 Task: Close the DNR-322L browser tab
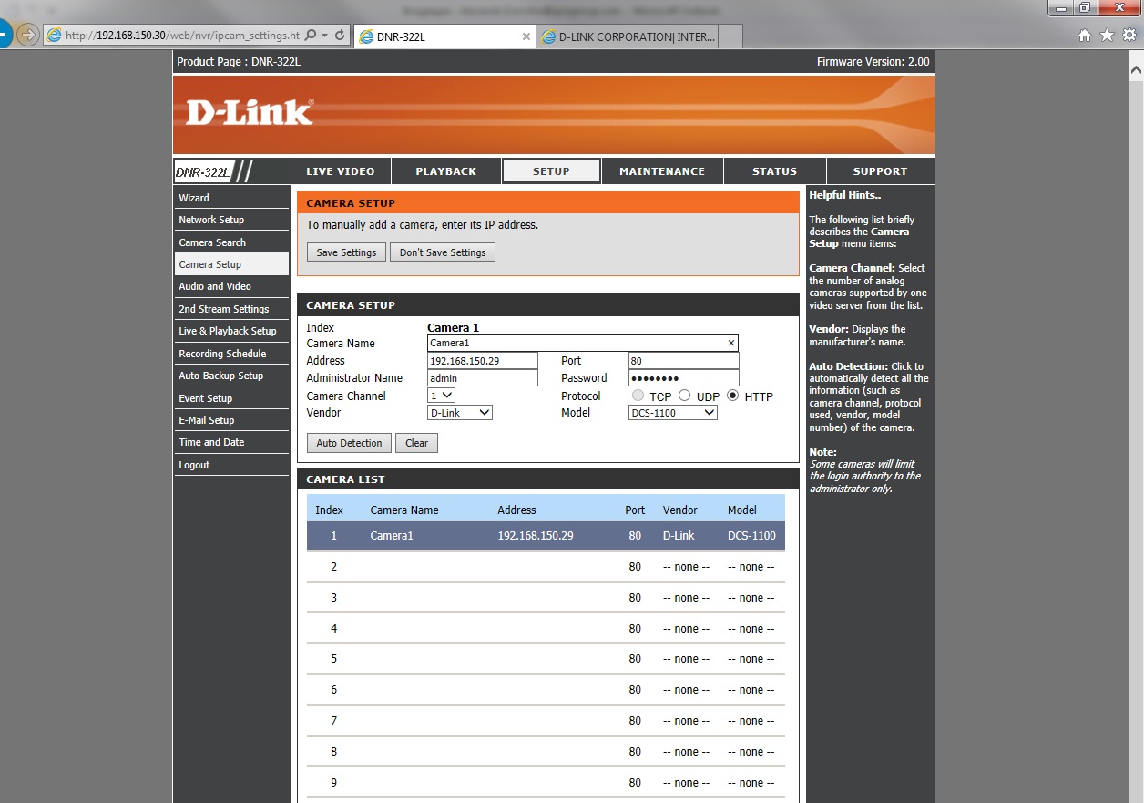[526, 36]
